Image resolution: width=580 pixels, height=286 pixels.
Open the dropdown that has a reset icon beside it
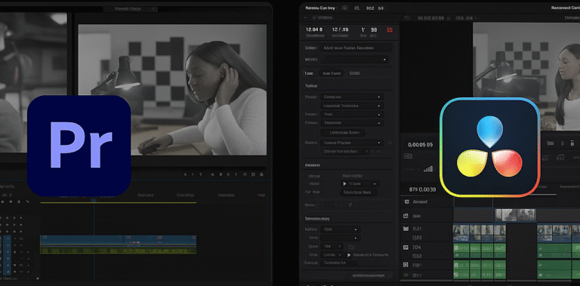[352, 143]
